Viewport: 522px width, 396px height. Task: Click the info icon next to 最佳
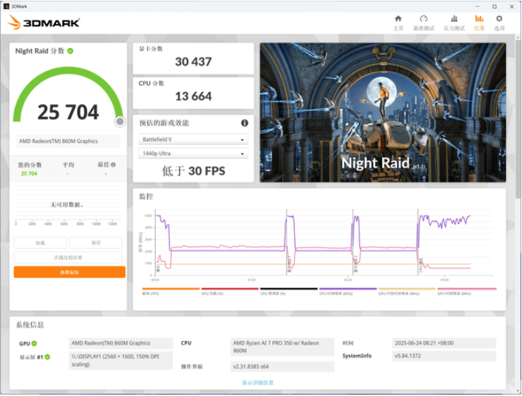coord(113,165)
